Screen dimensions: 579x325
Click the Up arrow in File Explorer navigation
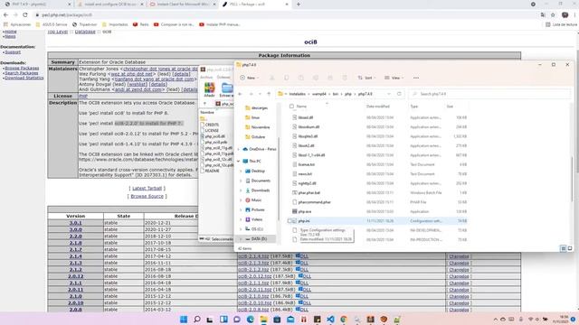(269, 94)
